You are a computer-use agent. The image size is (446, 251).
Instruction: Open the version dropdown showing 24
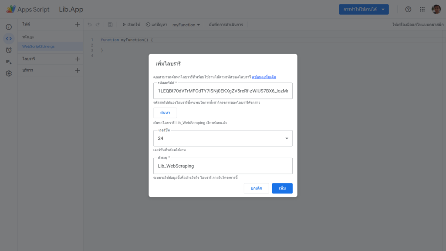click(223, 138)
